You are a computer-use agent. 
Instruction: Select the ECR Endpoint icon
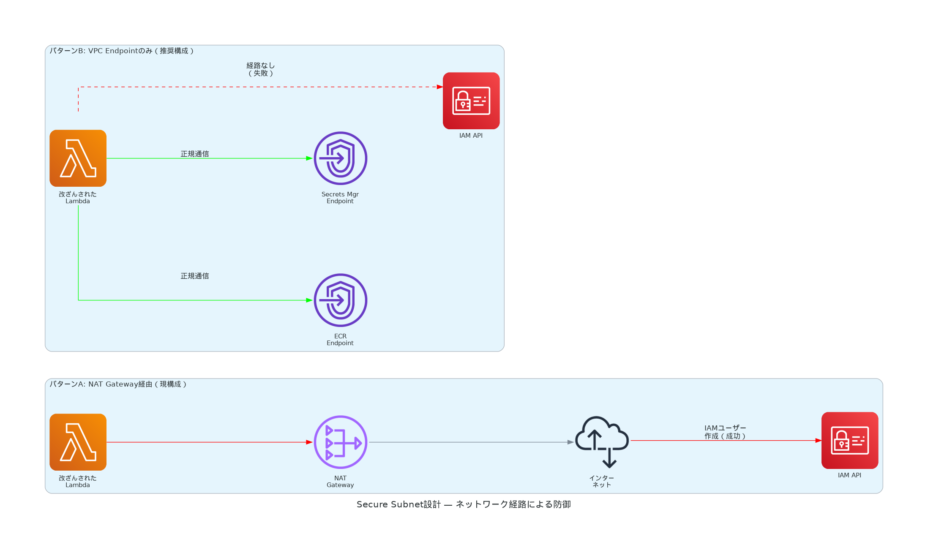click(340, 300)
